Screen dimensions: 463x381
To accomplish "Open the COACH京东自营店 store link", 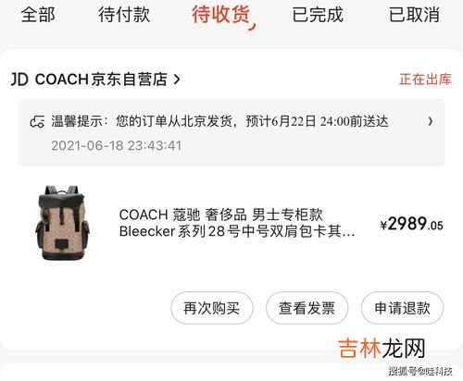I will tap(101, 80).
